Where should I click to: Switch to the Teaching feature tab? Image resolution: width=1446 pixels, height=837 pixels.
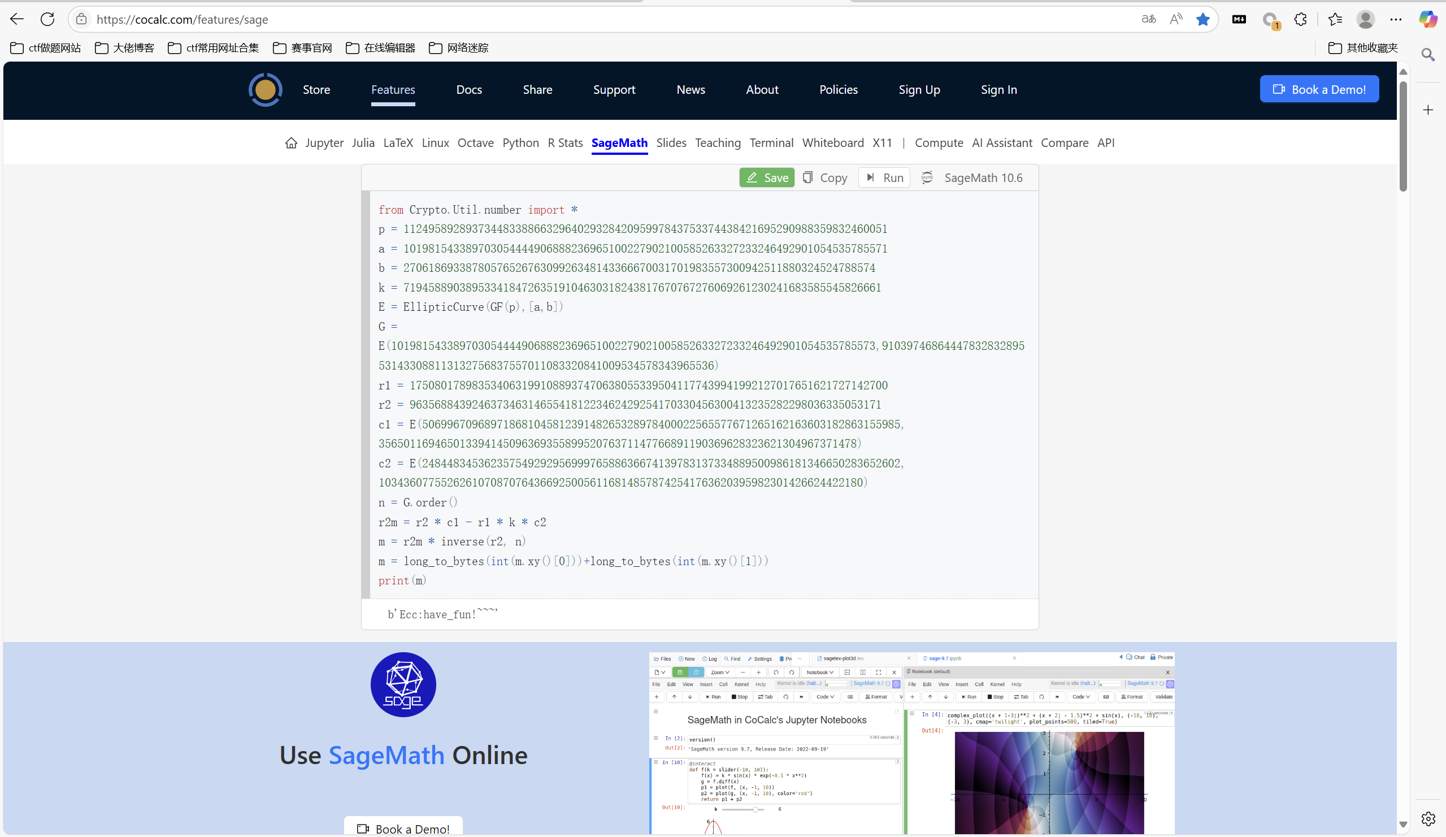pyautogui.click(x=718, y=143)
